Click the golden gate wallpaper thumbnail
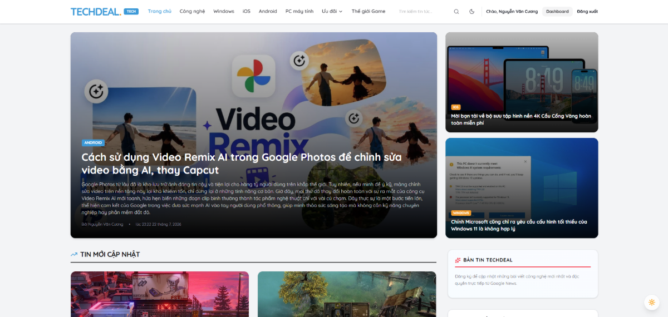The height and width of the screenshot is (317, 668). click(522, 82)
